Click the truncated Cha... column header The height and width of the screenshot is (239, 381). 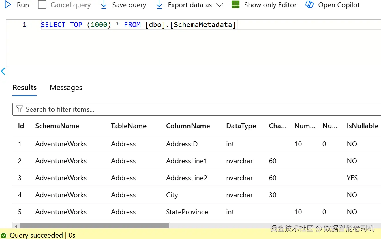(x=278, y=126)
